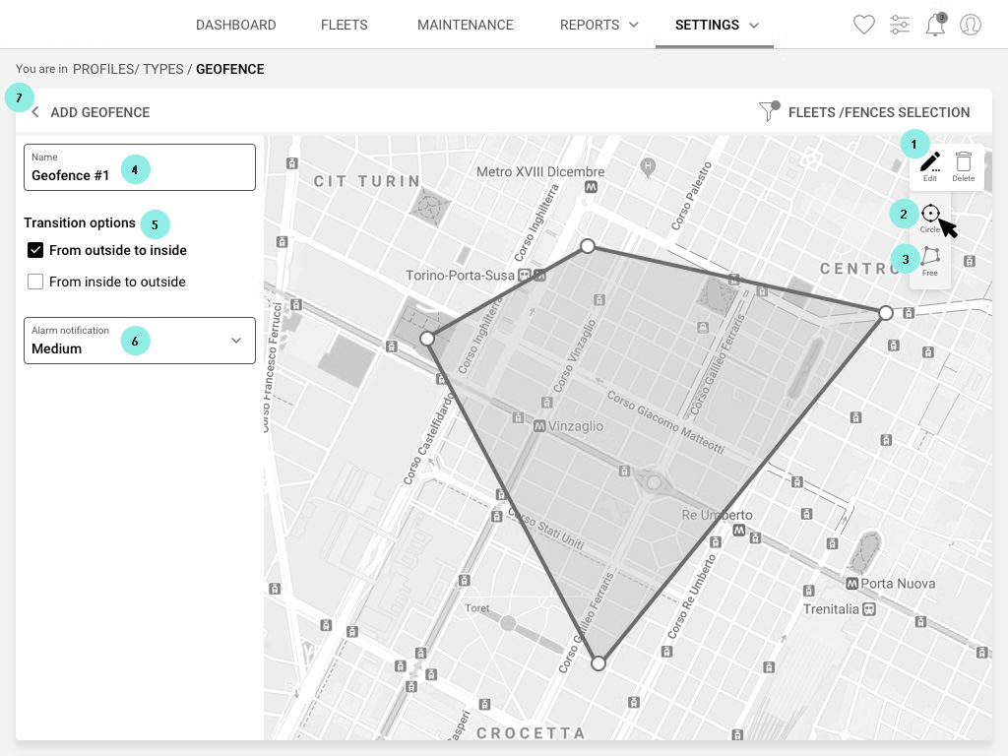The width and height of the screenshot is (1008, 756).
Task: Click the ADD GEOFENCE title
Action: [100, 112]
